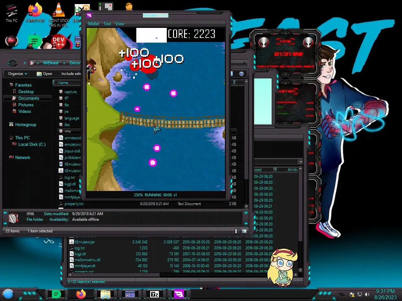Open File Explorer from the taskbar
Viewport: 402px width, 301px height.
105,294
